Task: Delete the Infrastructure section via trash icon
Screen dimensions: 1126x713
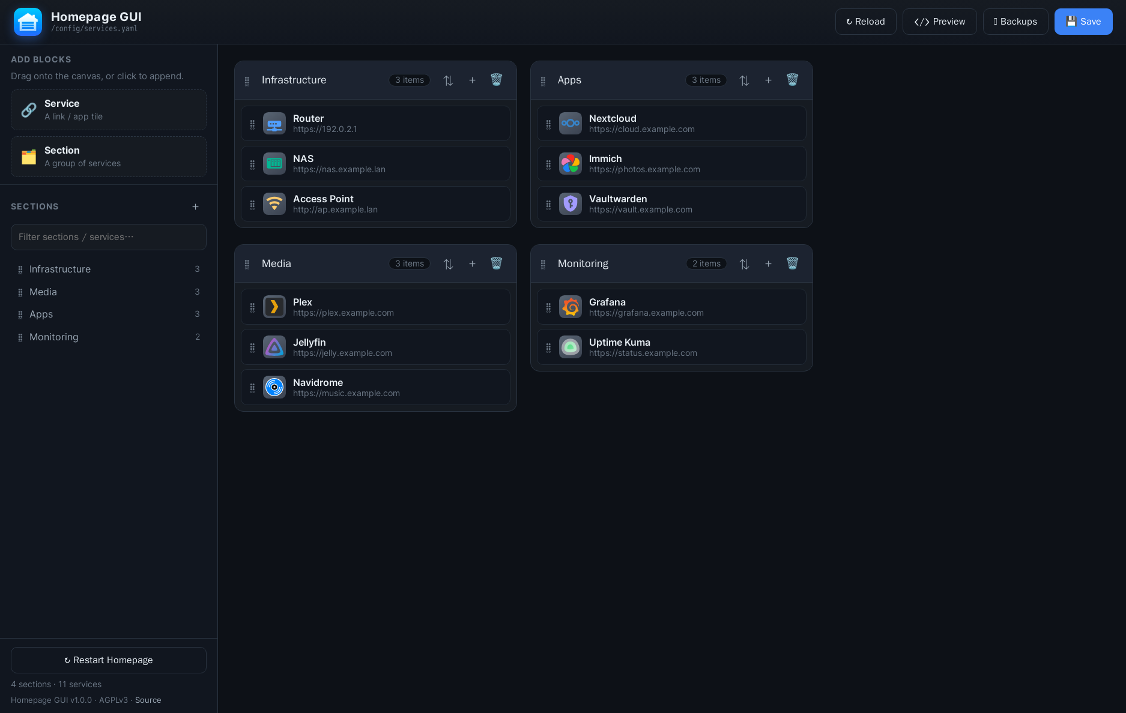Action: [496, 80]
